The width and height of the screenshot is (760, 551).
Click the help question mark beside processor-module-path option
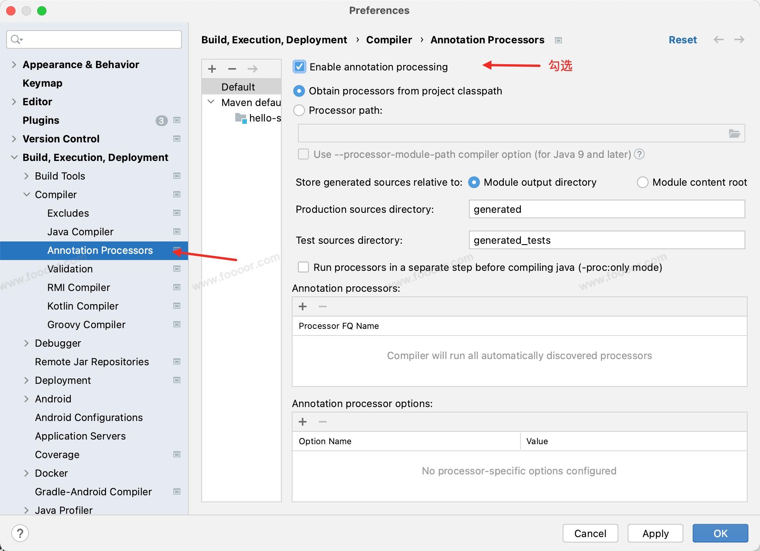pos(640,154)
